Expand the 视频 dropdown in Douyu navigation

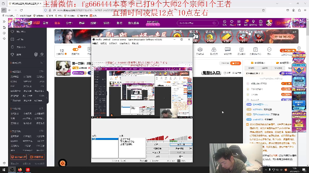tap(94, 23)
